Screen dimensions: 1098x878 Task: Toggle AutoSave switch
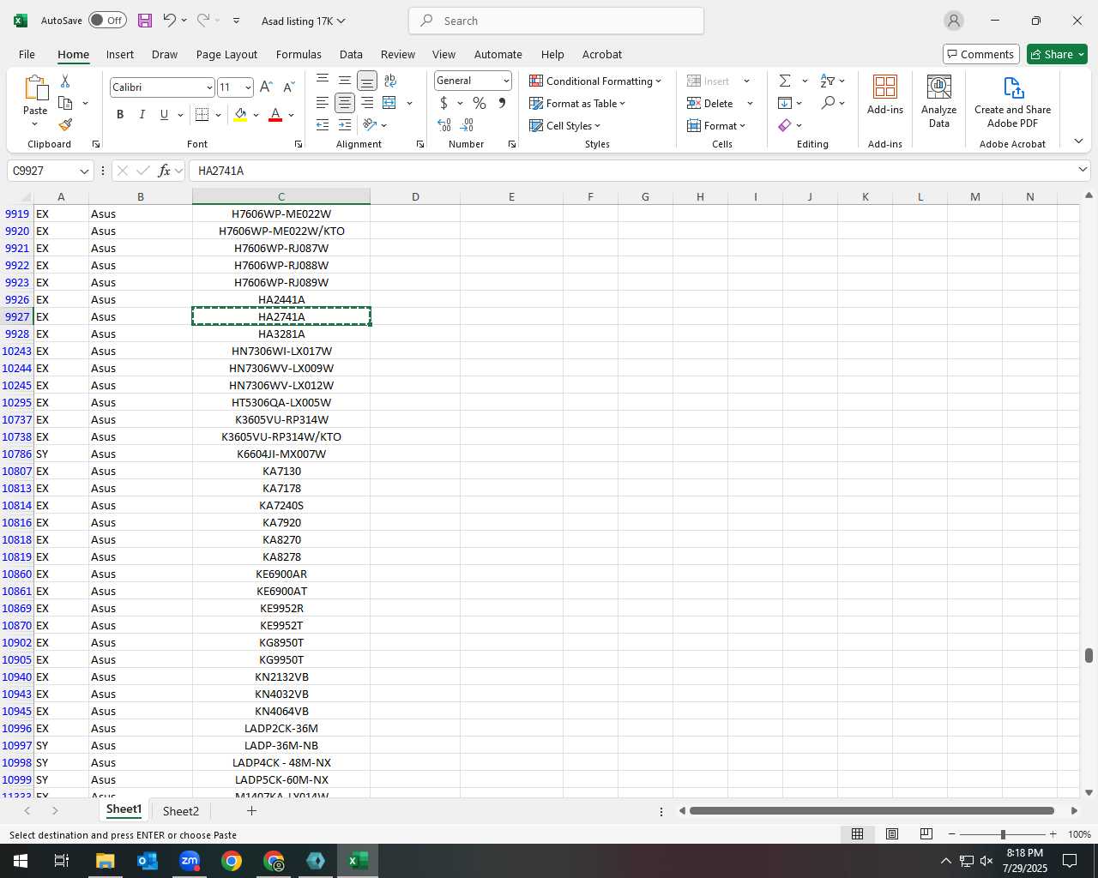[107, 21]
